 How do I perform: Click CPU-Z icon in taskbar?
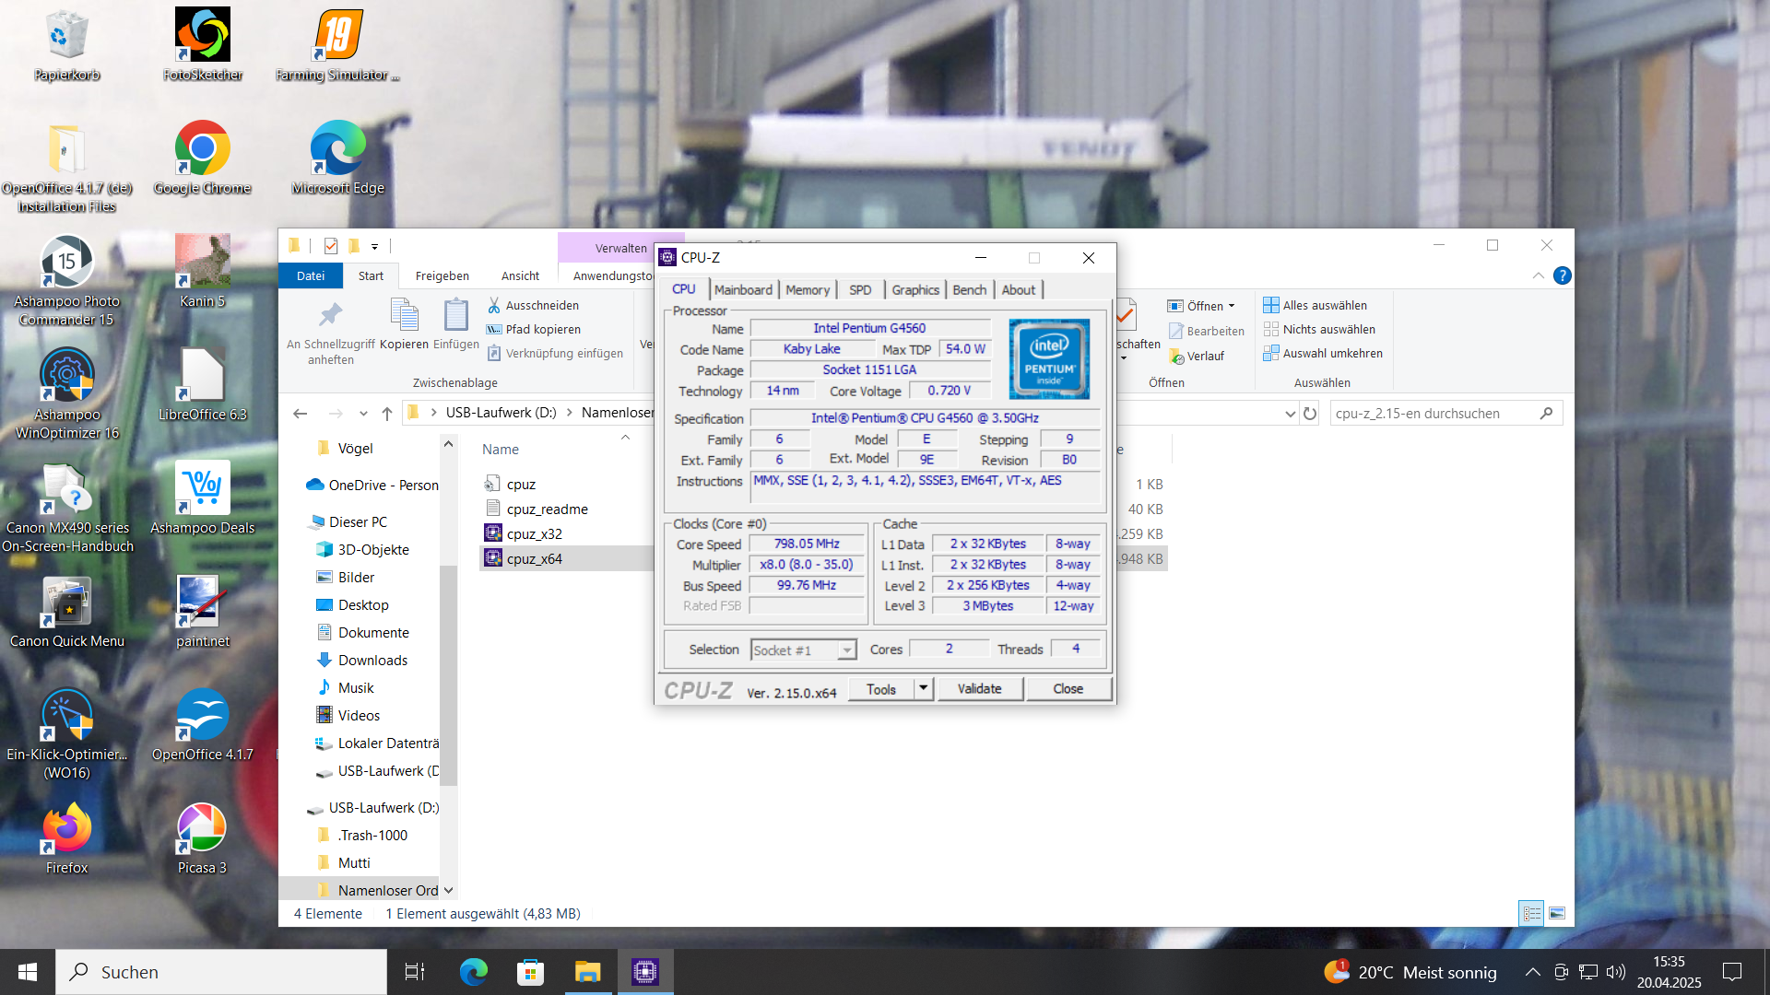[644, 972]
